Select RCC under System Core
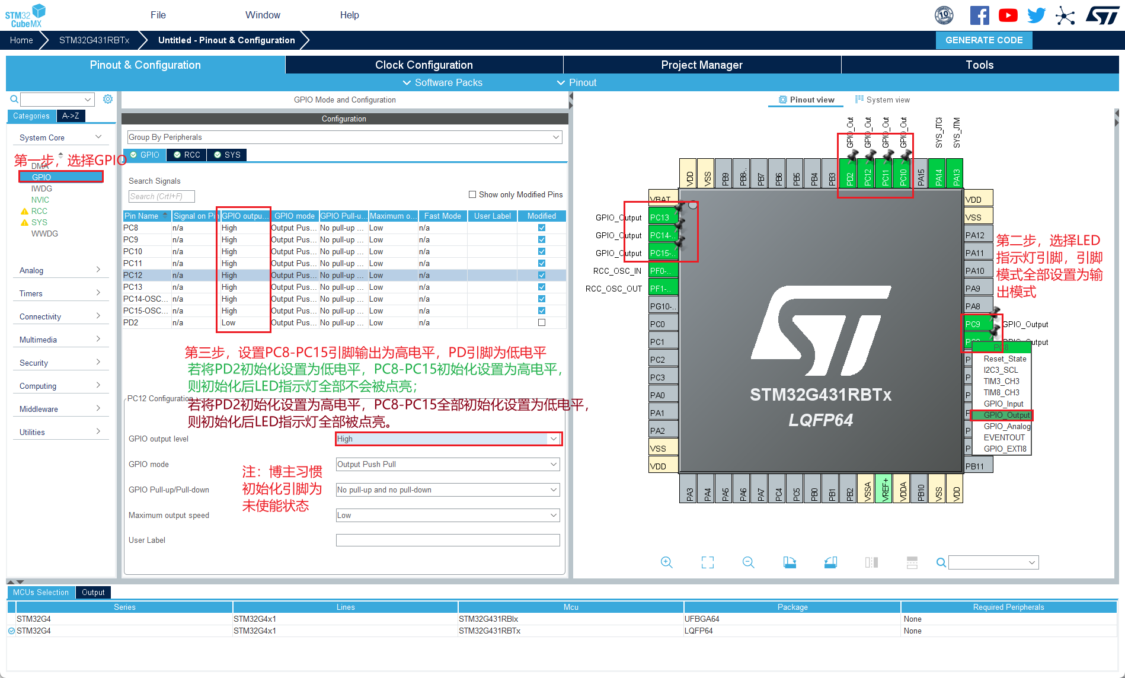This screenshot has width=1125, height=678. [39, 211]
